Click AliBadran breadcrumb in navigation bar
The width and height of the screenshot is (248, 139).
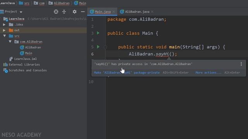[62, 3]
